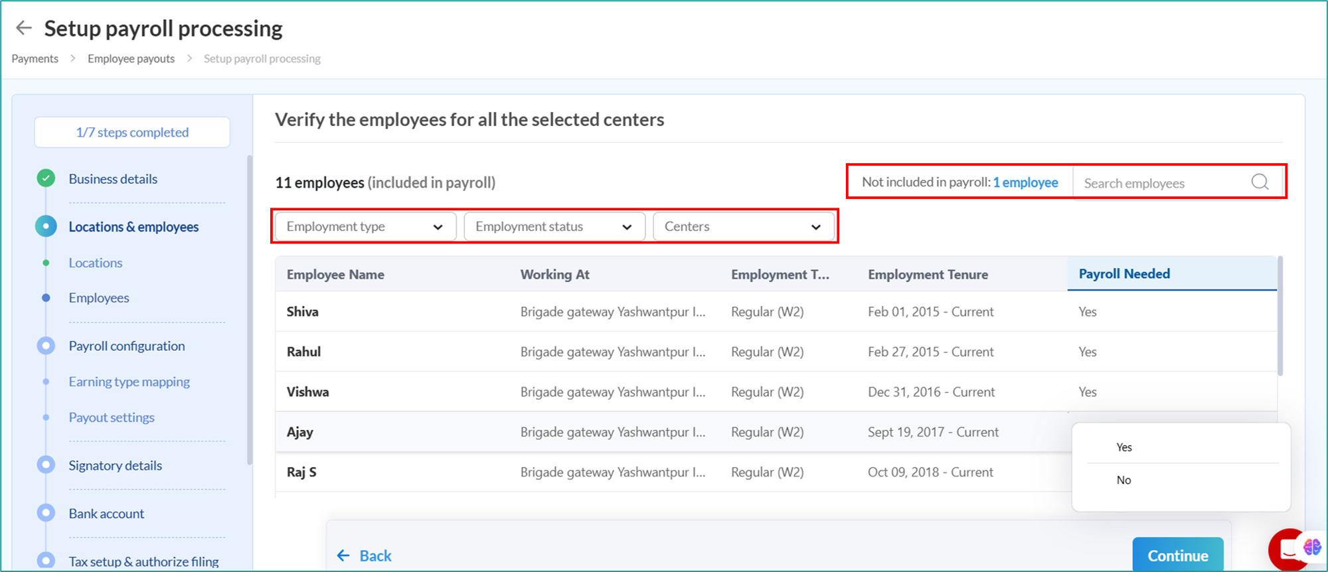Click the Locations & employees step circle icon
Image resolution: width=1328 pixels, height=572 pixels.
point(46,226)
